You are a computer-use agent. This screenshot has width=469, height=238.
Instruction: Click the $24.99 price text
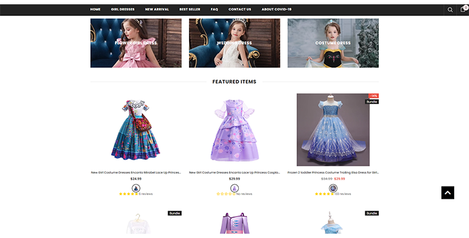[136, 179]
